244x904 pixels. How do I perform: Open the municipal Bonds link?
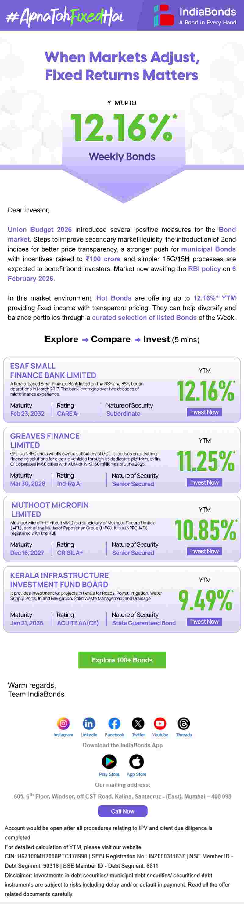tap(208, 249)
